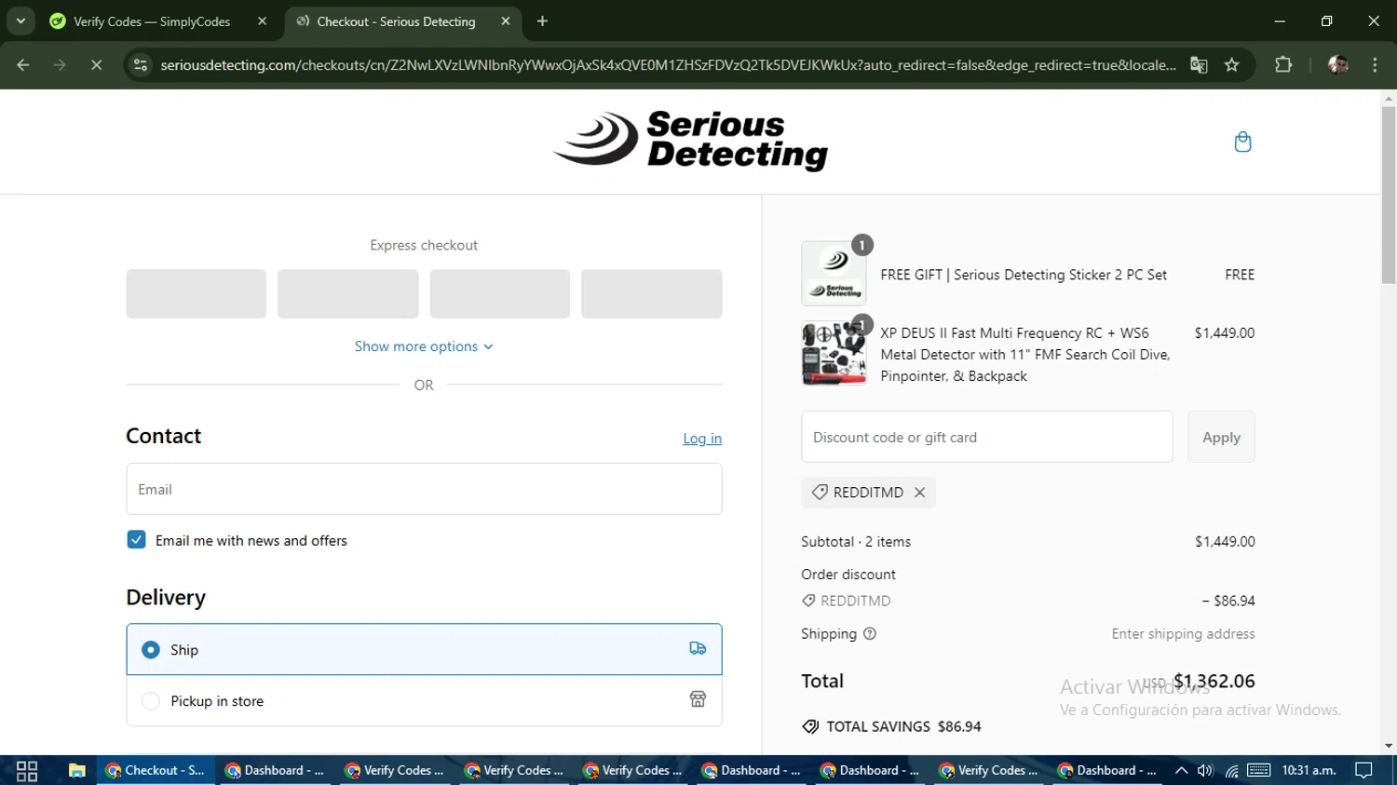Click the clock showing 10:31 a.m.

[1309, 770]
